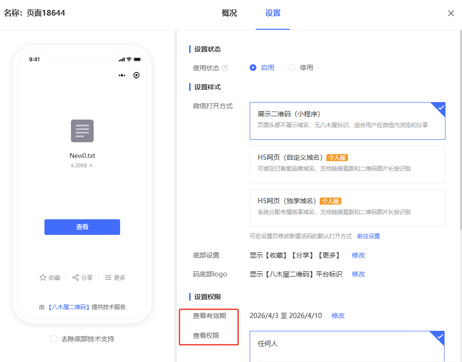
Task: Click the 分享 share icon
Action: pyautogui.click(x=76, y=277)
